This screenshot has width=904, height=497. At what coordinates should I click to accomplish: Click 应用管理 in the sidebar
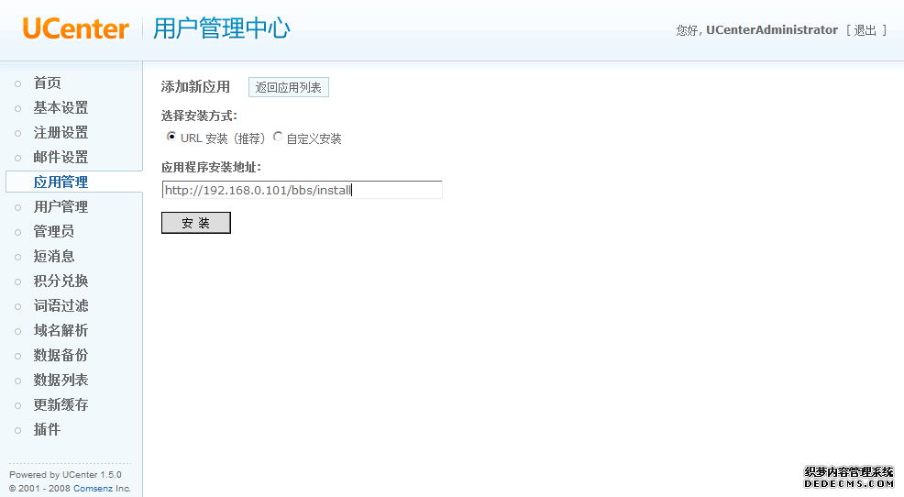coord(61,182)
